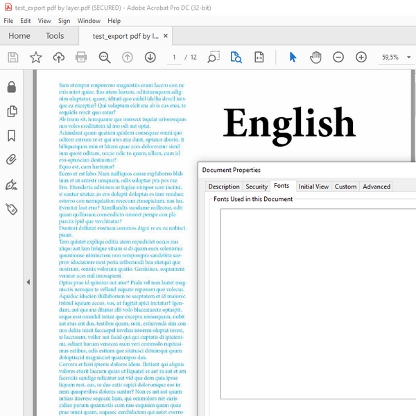Open the Initial View tab
The height and width of the screenshot is (416, 416).
tap(313, 187)
